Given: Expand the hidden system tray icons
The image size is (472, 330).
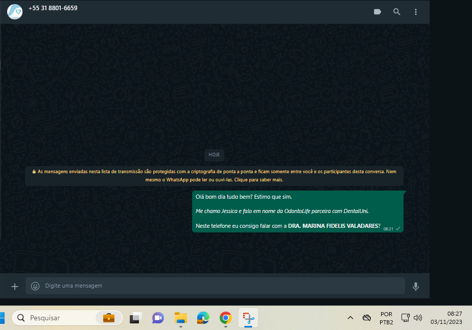Looking at the screenshot, I should [350, 318].
